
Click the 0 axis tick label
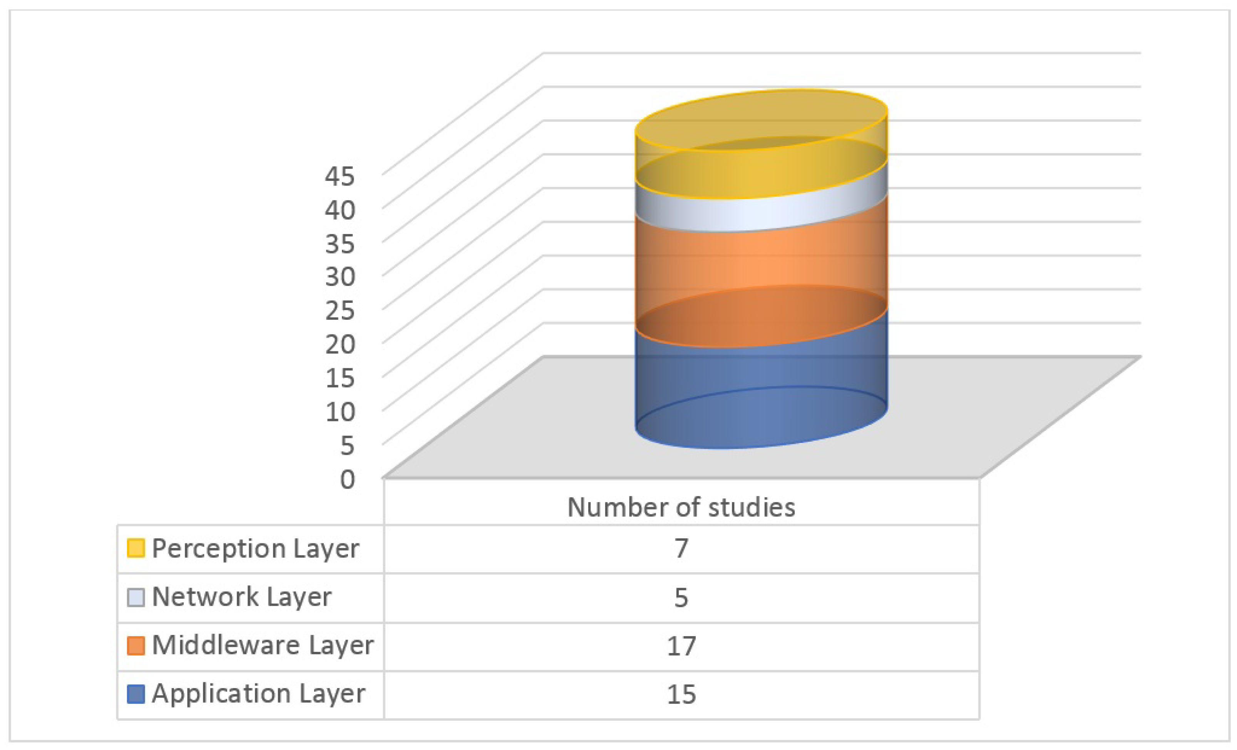point(347,479)
